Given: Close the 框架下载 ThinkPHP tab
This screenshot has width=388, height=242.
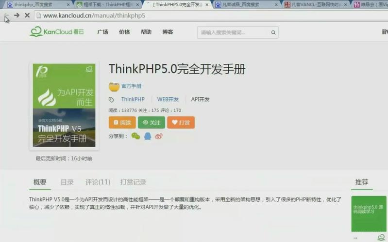Looking at the screenshot, I should pyautogui.click(x=137, y=5).
